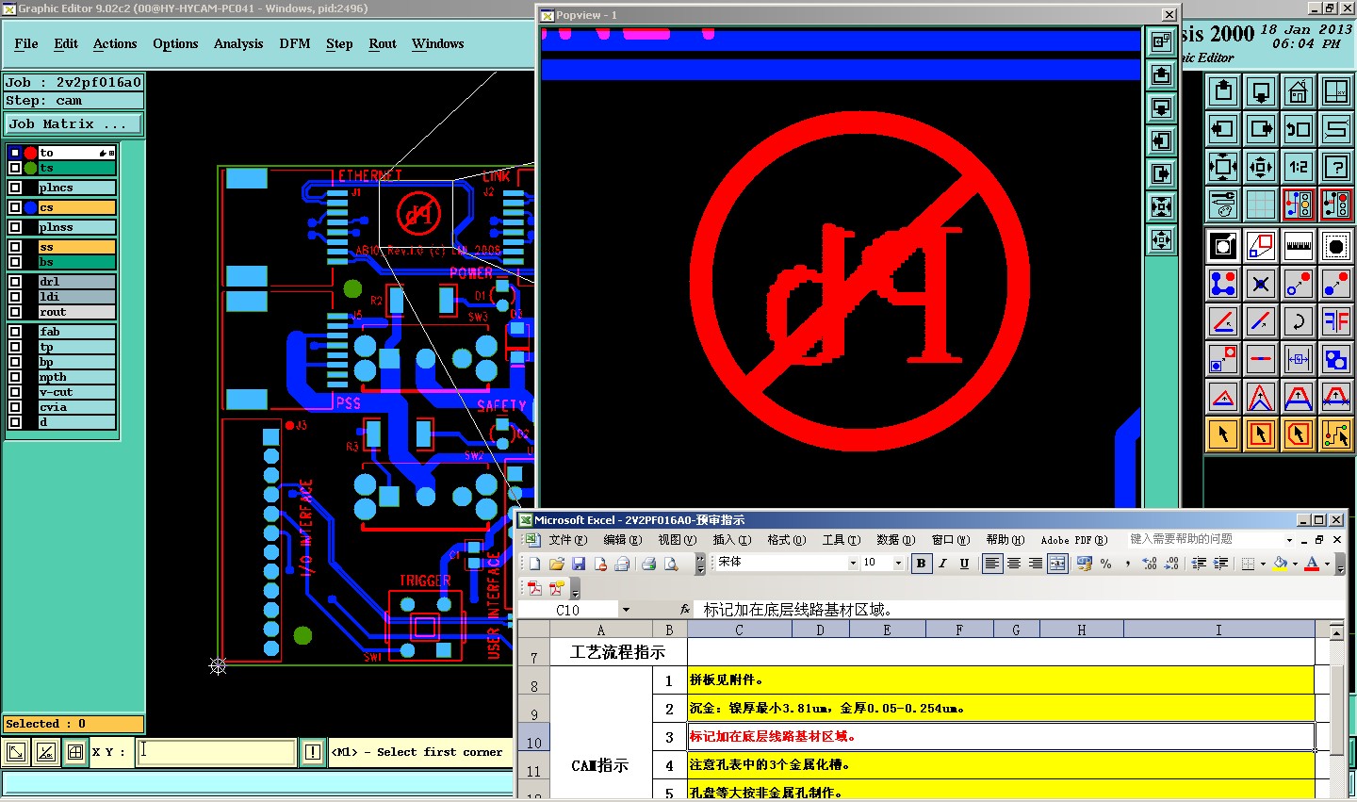1357x802 pixels.
Task: Open the File menu in Graphic Editor
Action: (x=26, y=43)
